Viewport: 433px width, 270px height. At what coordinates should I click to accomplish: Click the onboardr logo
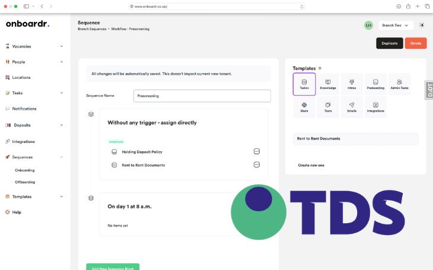tap(28, 24)
